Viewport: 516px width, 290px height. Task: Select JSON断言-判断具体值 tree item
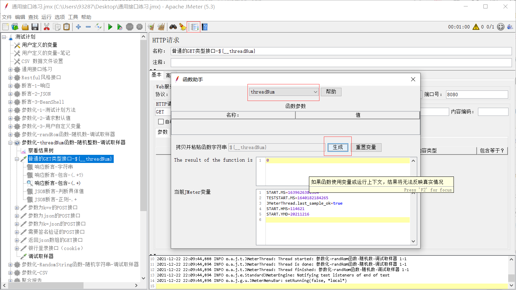point(59,191)
